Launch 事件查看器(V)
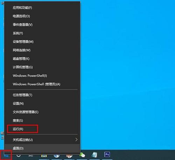This screenshot has height=160, width=175. (x=42, y=25)
